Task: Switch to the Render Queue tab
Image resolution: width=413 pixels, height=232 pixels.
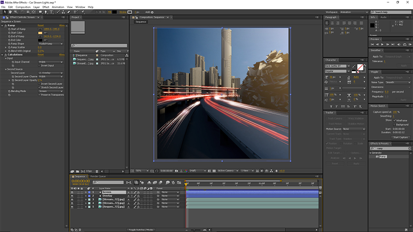Action: [x=98, y=176]
